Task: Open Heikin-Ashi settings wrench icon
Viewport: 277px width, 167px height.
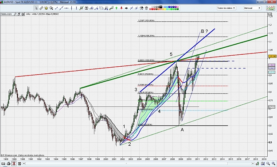Action: pyautogui.click(x=15, y=14)
